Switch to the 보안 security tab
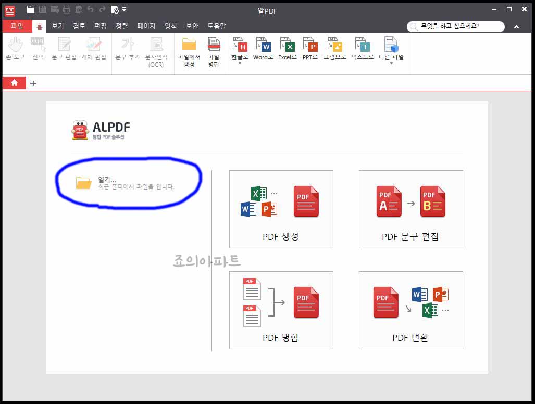Viewport: 535px width, 404px height. coord(192,26)
